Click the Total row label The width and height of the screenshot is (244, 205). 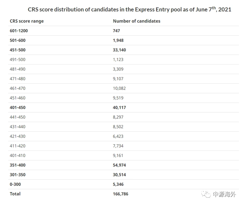coord(15,194)
